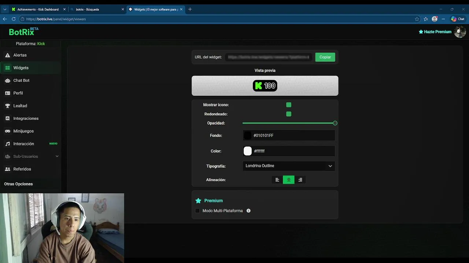469x263 pixels.
Task: Enable Modo Multi-Plataforma checkbox
Action: click(x=197, y=211)
